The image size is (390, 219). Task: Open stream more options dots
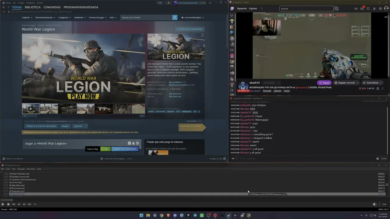coord(383,89)
